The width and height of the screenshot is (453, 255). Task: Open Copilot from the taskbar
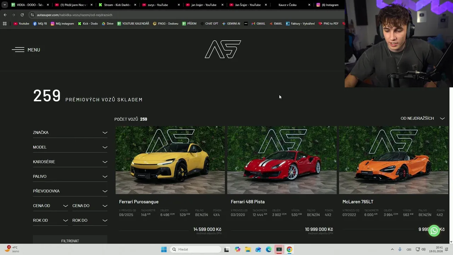coord(237,249)
